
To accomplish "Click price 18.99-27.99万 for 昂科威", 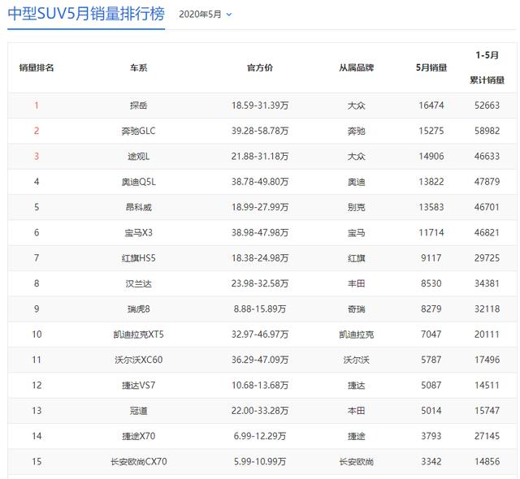I will [x=260, y=207].
